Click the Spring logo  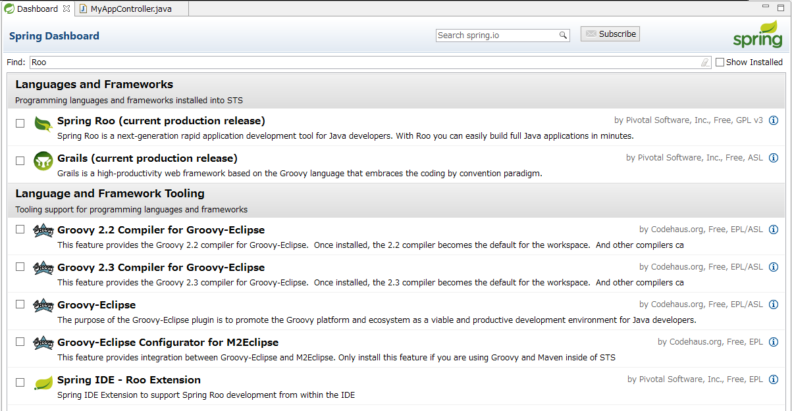(x=758, y=34)
